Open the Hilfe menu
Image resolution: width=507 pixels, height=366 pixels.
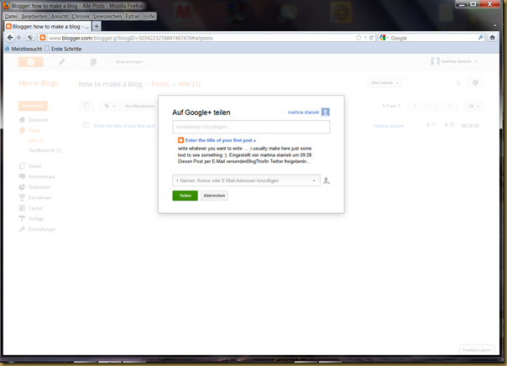(149, 16)
